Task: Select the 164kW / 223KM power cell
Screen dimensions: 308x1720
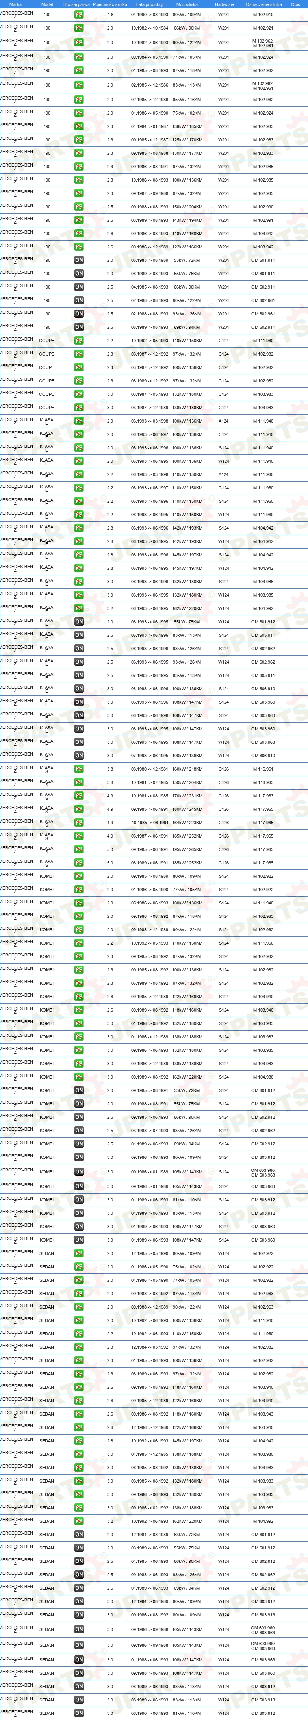Action: click(187, 823)
